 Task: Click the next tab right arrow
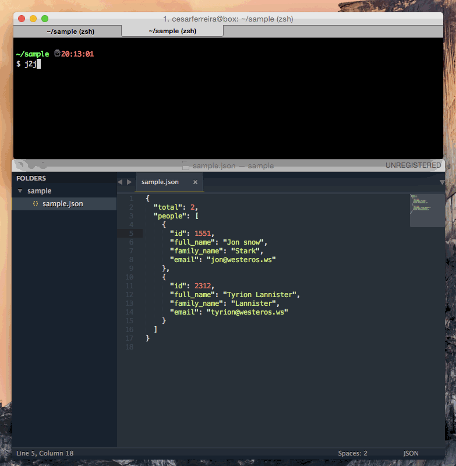coord(129,182)
